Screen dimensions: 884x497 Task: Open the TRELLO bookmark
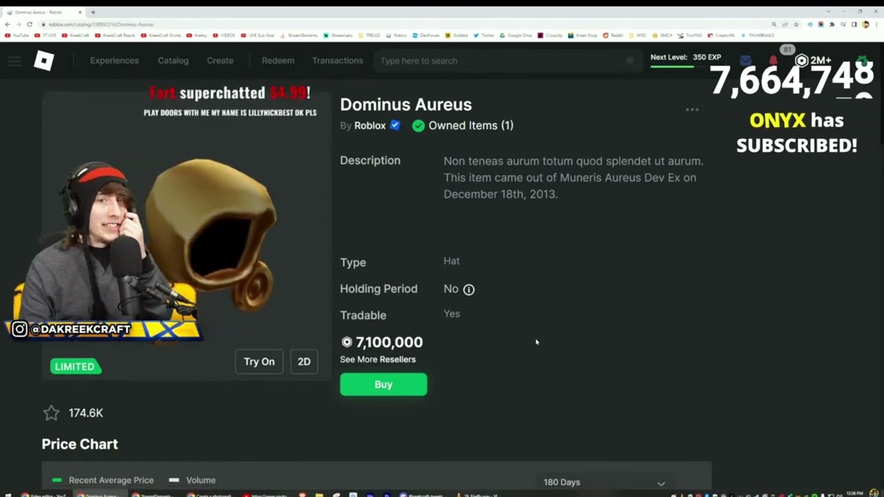click(x=369, y=35)
